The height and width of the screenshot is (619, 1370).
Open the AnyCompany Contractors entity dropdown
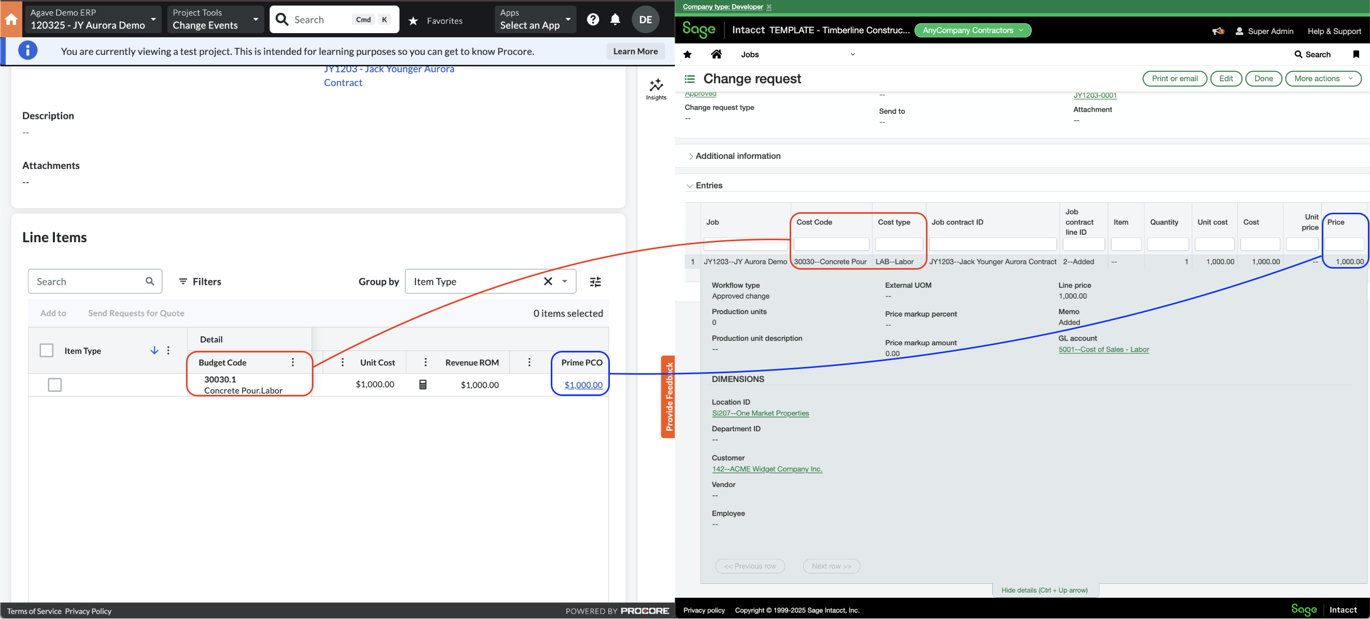point(973,31)
